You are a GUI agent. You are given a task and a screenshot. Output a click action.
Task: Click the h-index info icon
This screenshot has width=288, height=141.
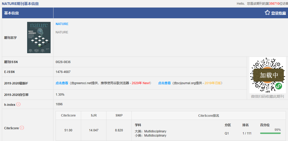pyautogui.click(x=18, y=104)
